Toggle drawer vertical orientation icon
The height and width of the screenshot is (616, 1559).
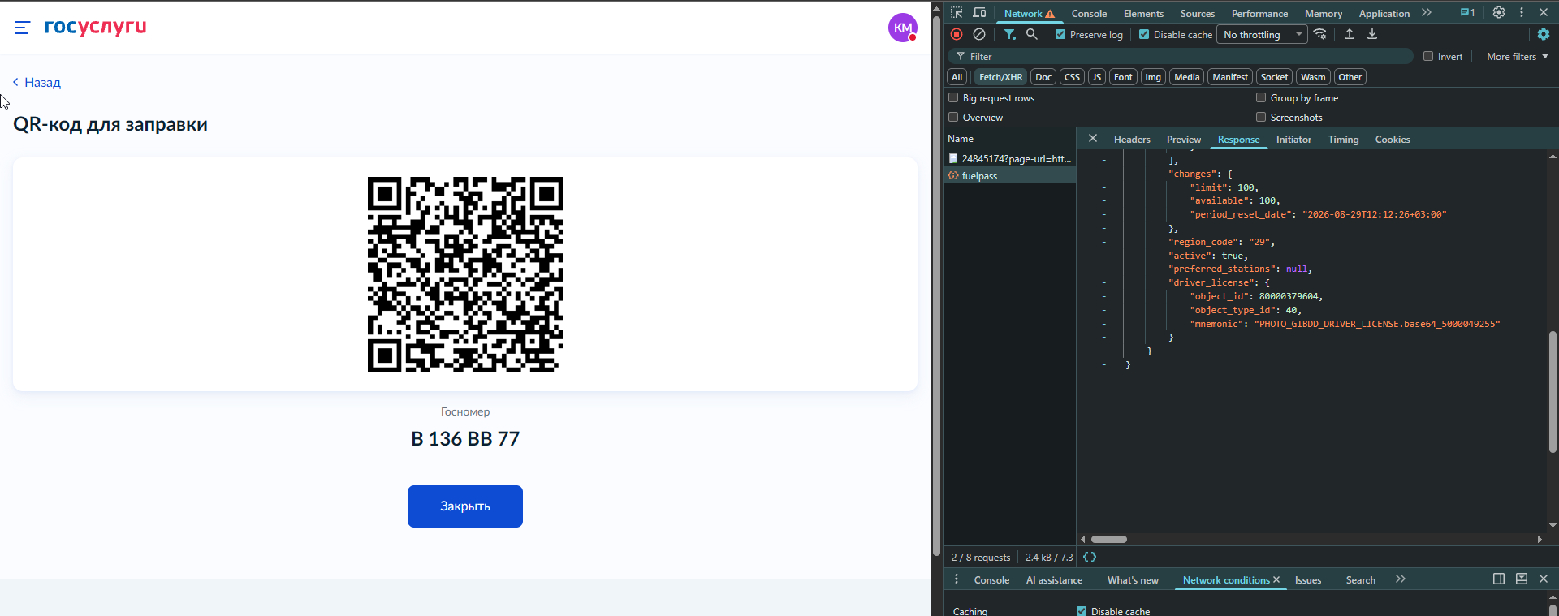coord(1499,579)
